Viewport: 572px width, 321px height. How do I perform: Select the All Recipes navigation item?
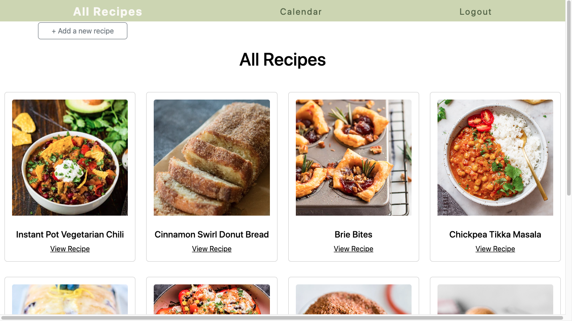(107, 12)
